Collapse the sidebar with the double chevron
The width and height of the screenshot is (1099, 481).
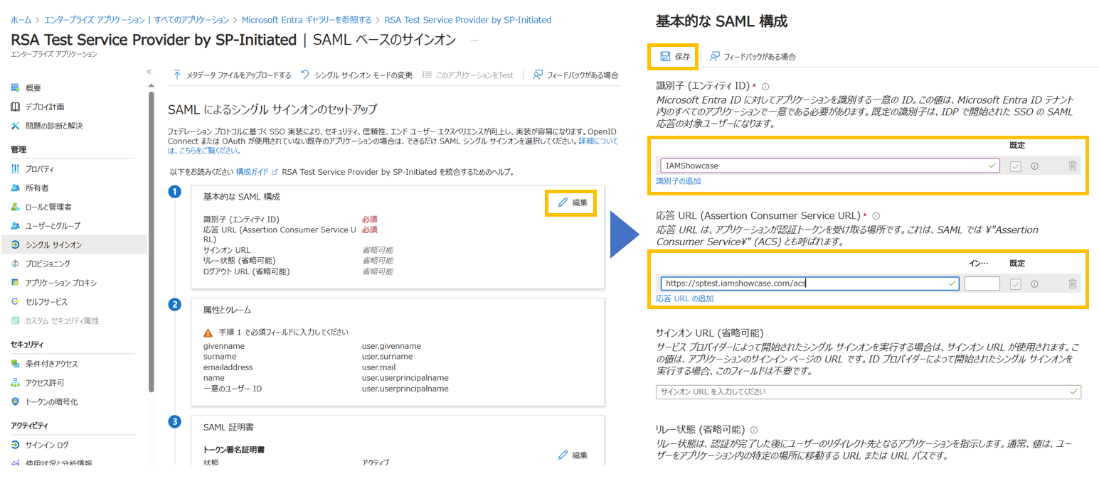[149, 71]
